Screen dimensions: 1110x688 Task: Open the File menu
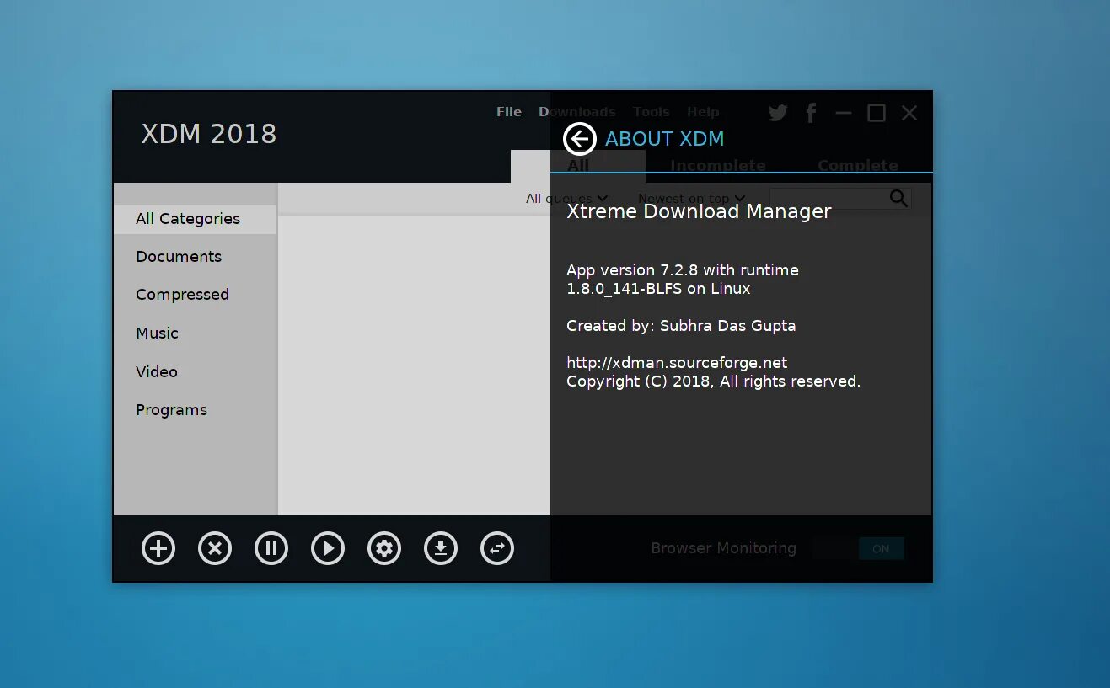(509, 112)
